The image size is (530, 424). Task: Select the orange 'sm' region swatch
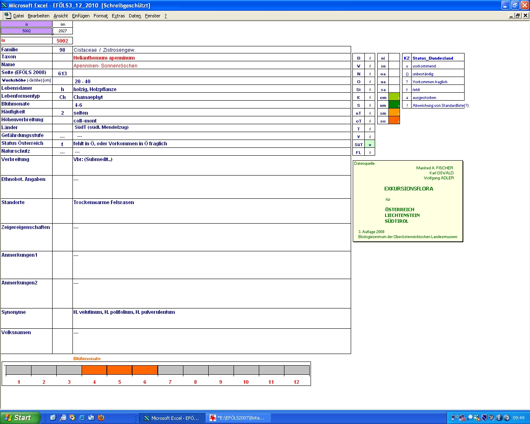[x=394, y=113]
